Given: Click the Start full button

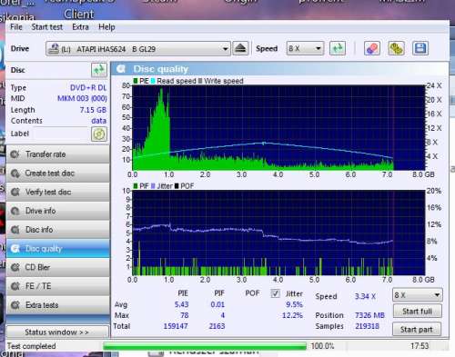Looking at the screenshot, I should click(x=418, y=311).
